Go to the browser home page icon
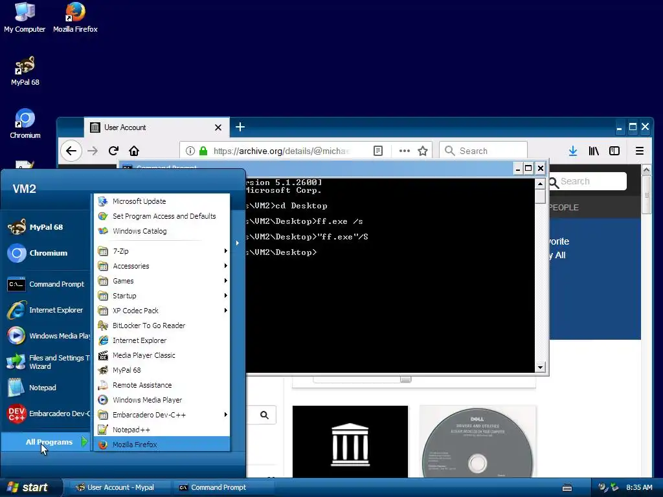This screenshot has width=663, height=497. (x=134, y=151)
